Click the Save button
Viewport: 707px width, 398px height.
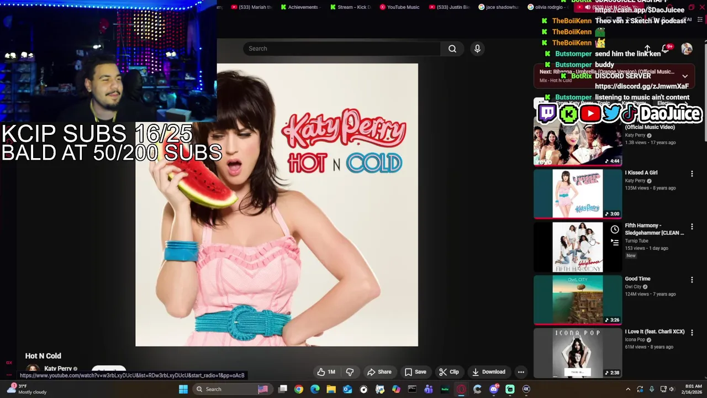415,372
